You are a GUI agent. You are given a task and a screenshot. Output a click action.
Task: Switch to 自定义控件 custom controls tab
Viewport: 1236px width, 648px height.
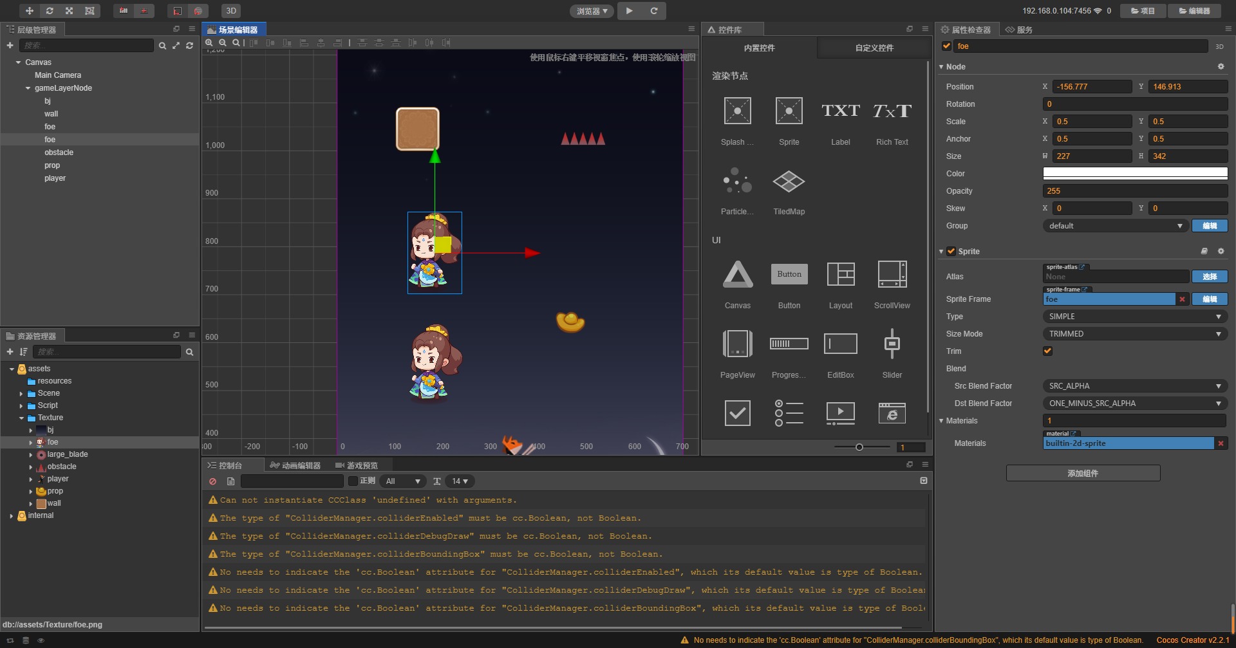point(874,48)
